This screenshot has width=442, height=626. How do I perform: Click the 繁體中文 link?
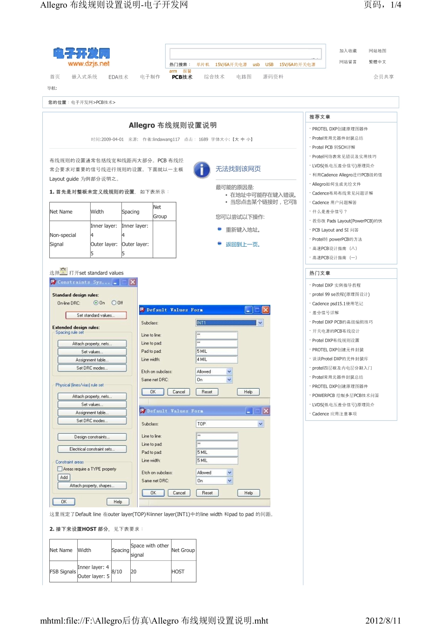click(x=377, y=62)
